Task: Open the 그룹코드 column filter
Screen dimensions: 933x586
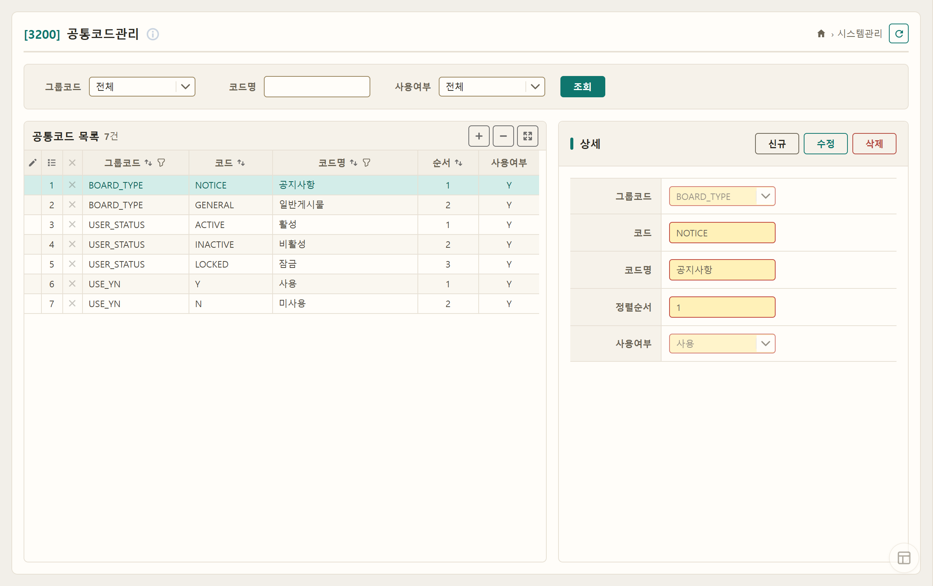Action: click(x=161, y=163)
